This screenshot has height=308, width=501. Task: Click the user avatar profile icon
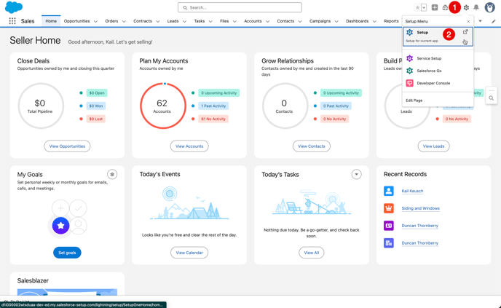tap(489, 7)
